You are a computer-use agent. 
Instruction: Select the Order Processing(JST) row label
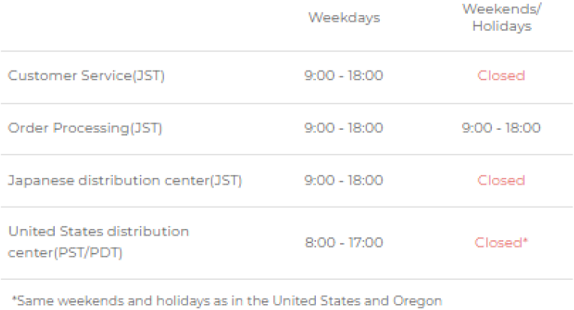tap(85, 128)
